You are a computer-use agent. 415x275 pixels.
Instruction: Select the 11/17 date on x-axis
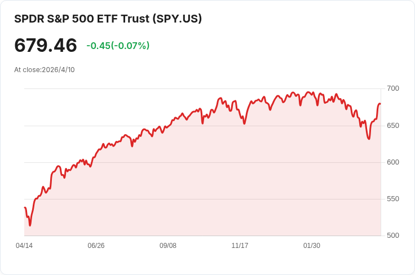(240, 246)
